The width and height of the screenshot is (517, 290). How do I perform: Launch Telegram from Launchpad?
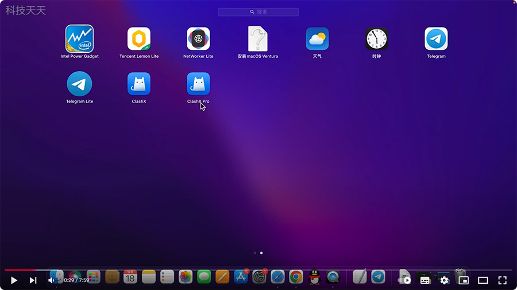(436, 39)
